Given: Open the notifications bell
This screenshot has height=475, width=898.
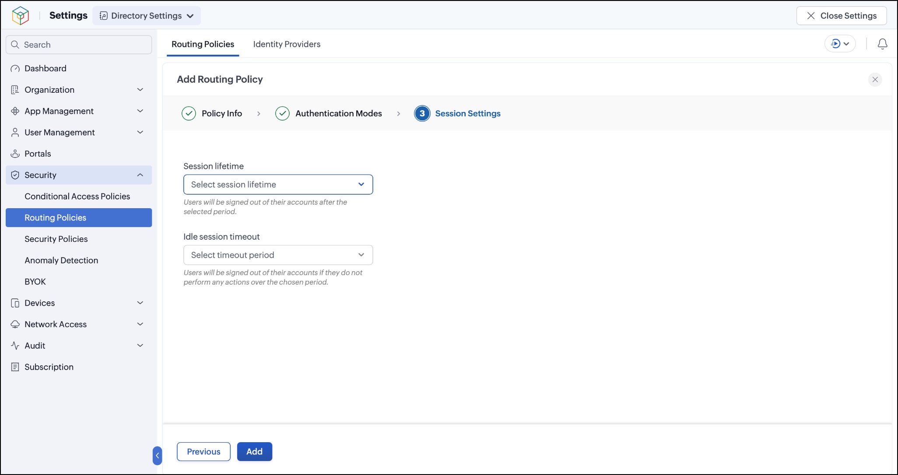Looking at the screenshot, I should [883, 44].
